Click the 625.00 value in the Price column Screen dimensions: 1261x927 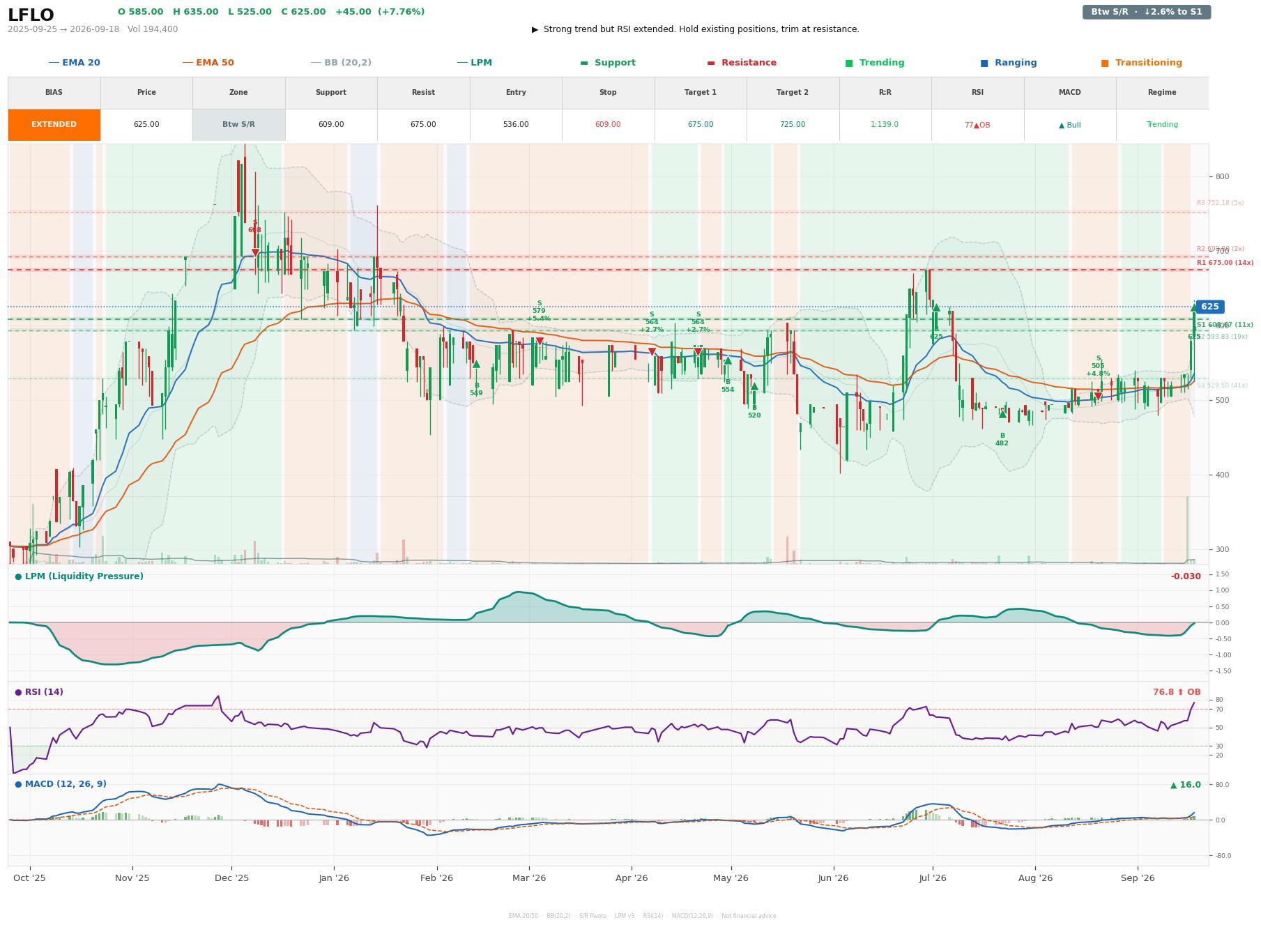click(146, 125)
